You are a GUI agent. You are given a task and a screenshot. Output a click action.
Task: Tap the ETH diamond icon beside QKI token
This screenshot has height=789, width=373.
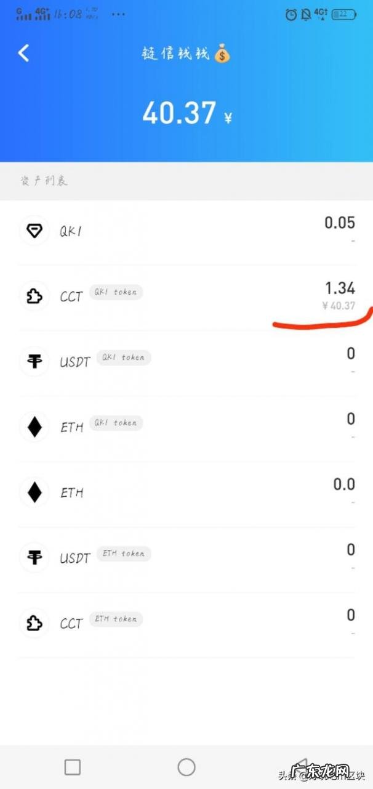[x=34, y=427]
